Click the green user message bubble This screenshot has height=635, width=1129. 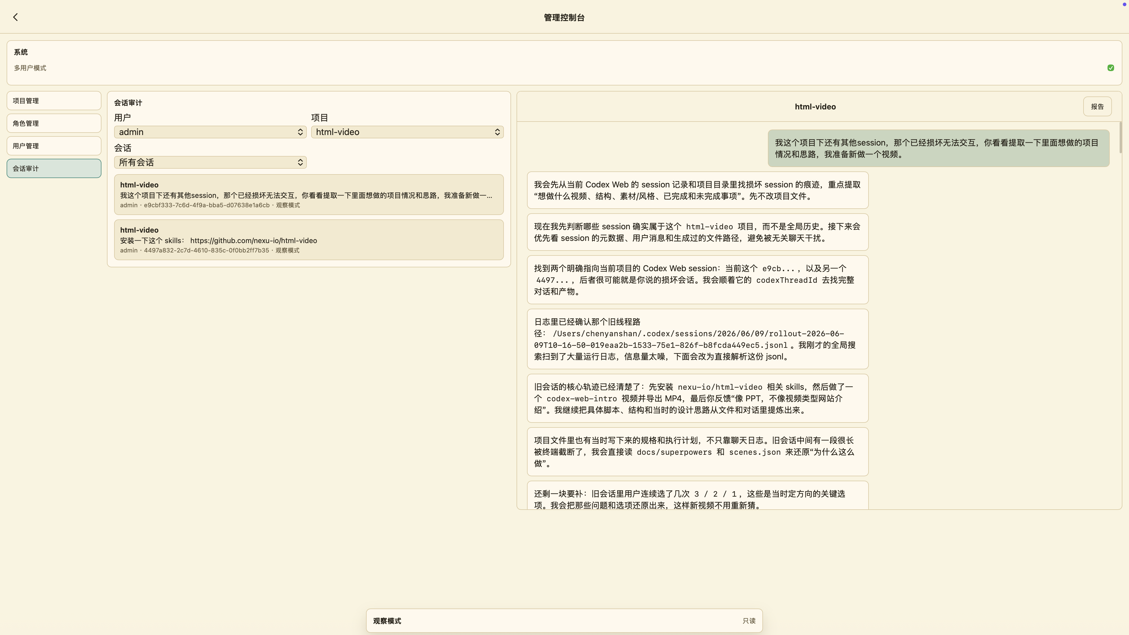pos(938,148)
